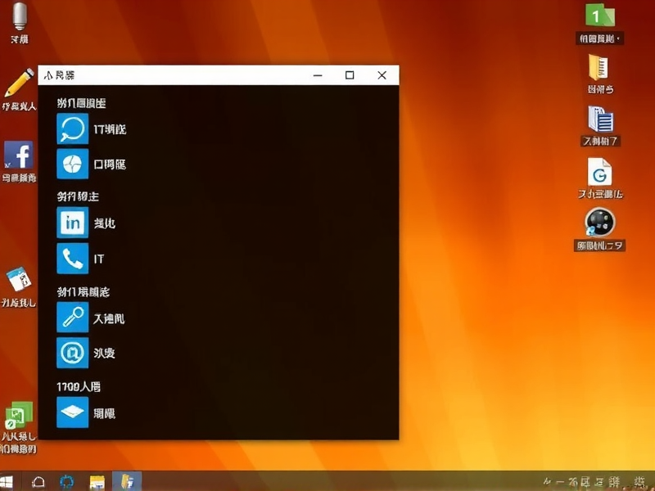Screen dimensions: 655x491
Task: Click the @ mention tile
Action: (x=72, y=353)
